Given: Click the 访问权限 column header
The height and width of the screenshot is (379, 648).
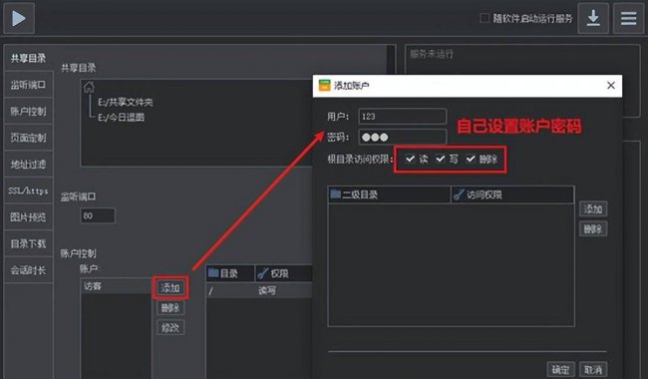Looking at the screenshot, I should click(x=512, y=194).
